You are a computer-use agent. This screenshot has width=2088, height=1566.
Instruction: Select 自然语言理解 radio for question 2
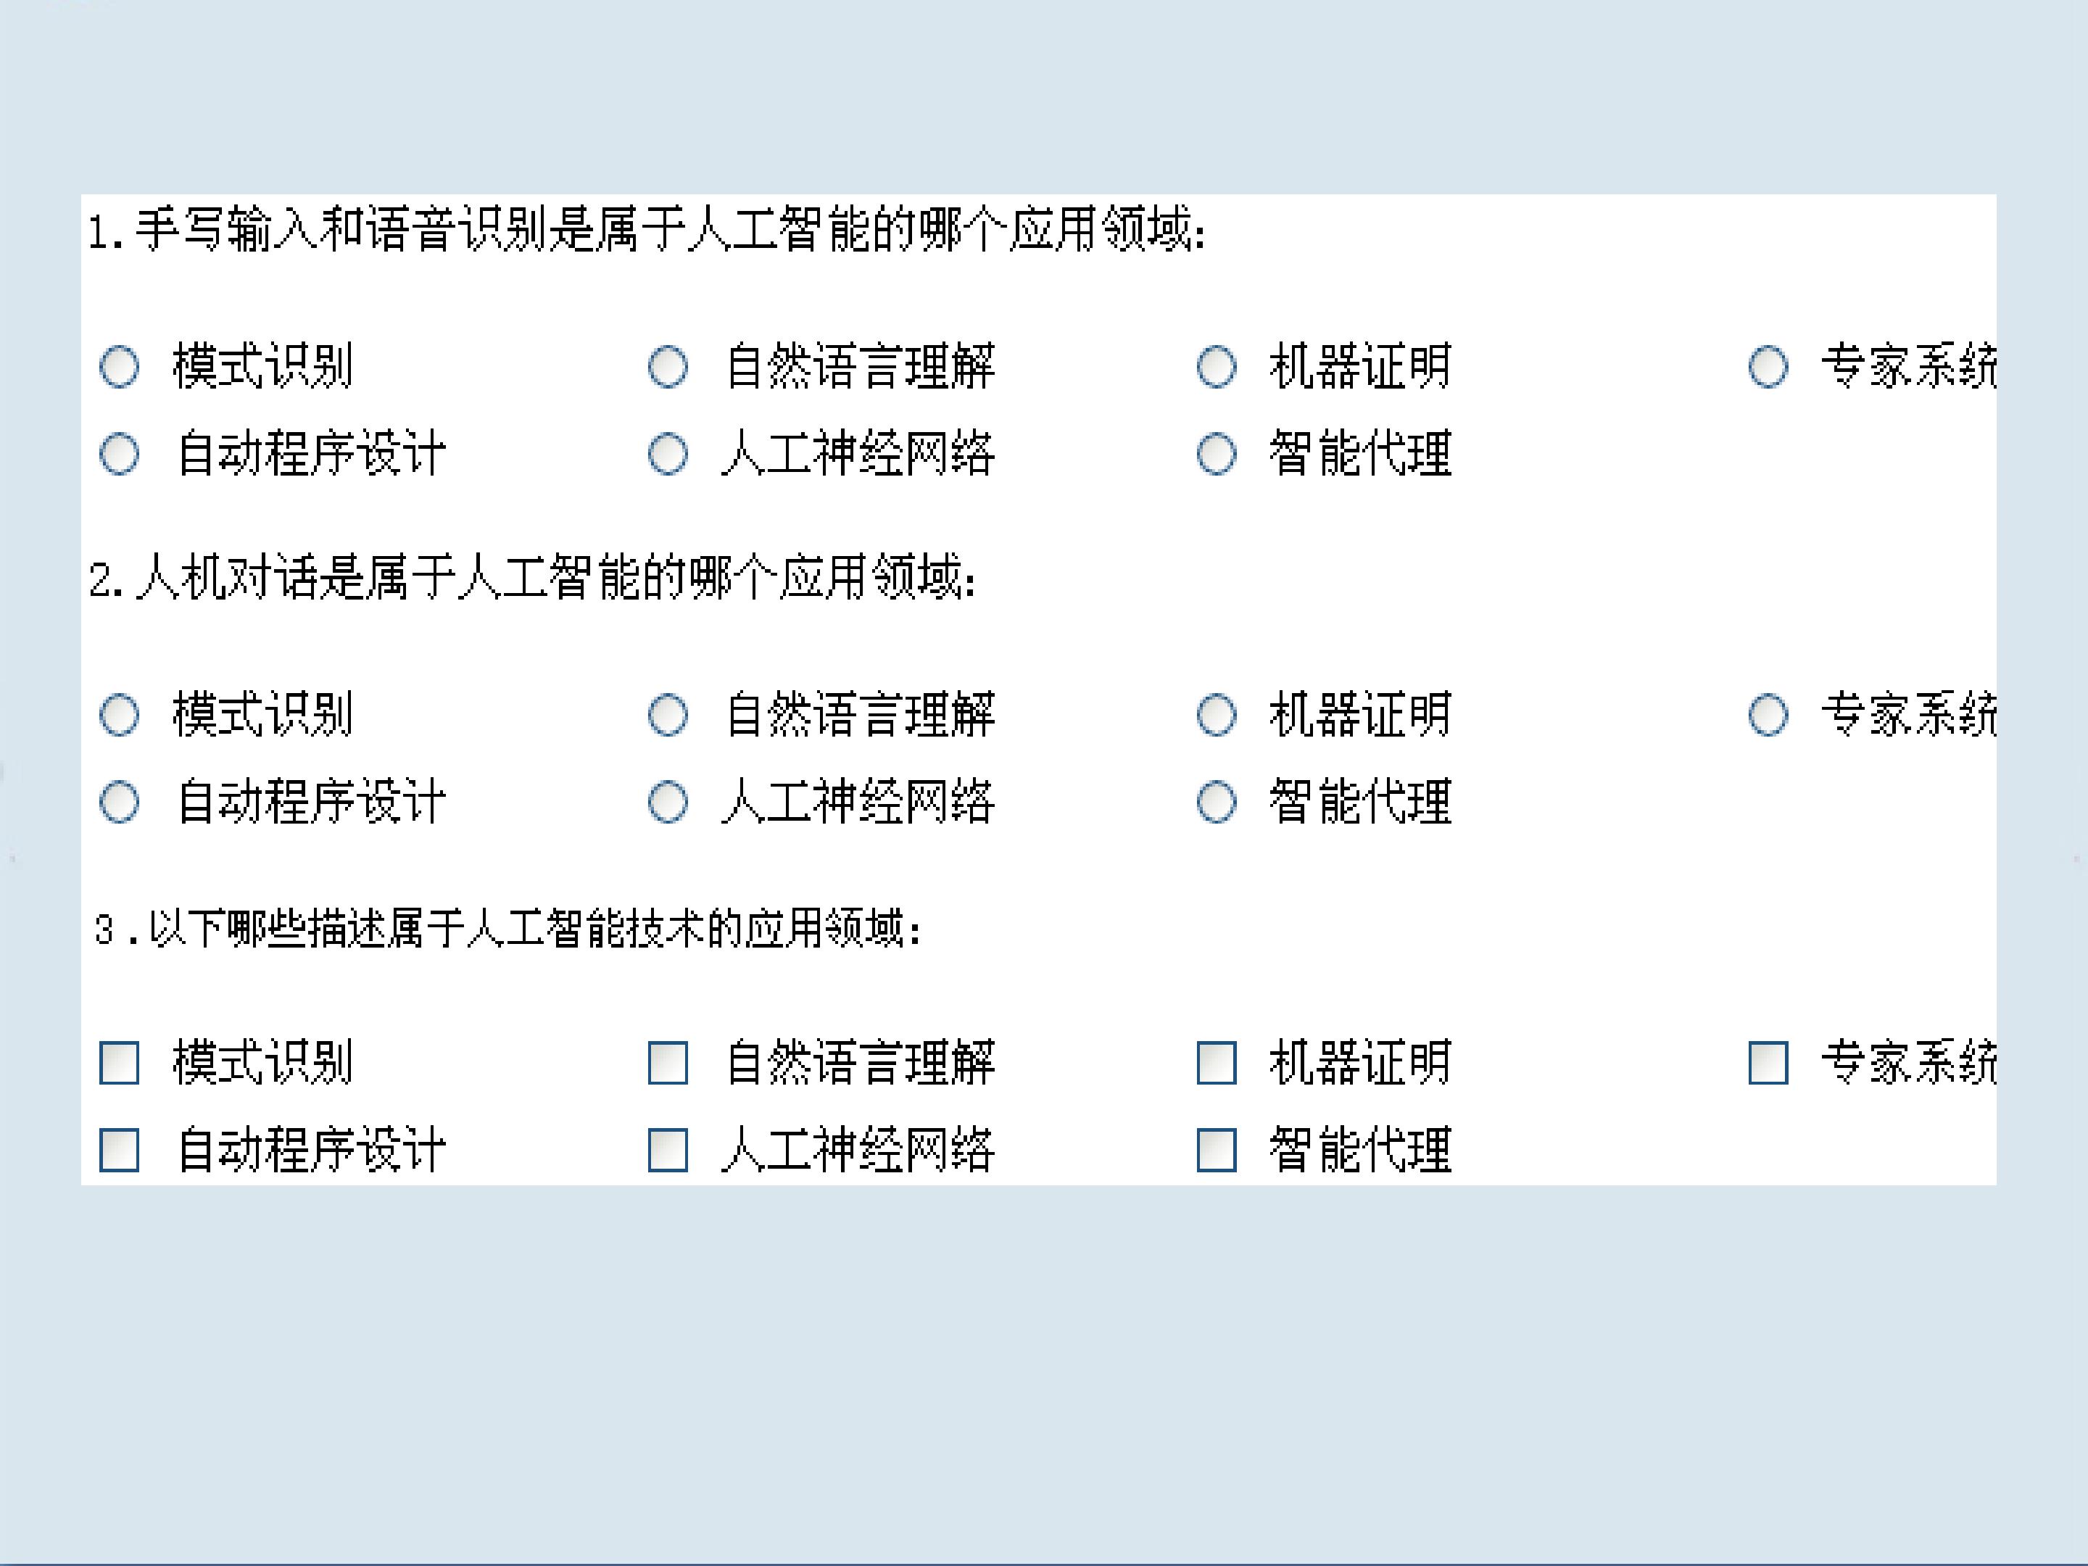(x=668, y=715)
